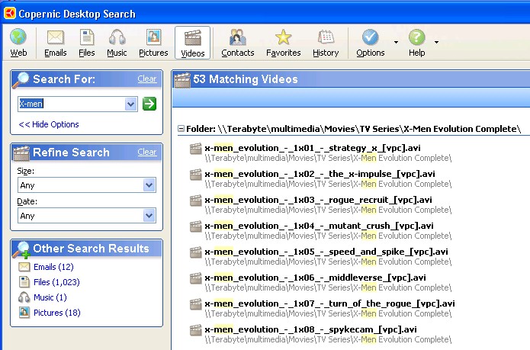Click the green search arrow button
The image size is (530, 350).
[x=149, y=104]
